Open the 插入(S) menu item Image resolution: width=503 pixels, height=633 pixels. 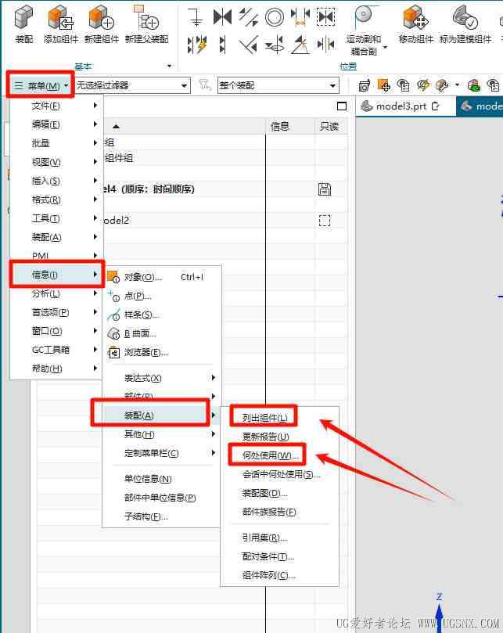(x=56, y=181)
